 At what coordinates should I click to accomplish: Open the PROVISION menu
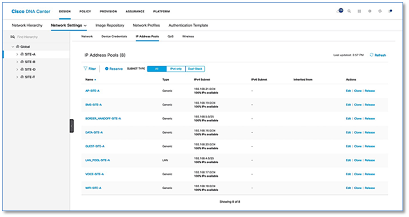tap(108, 11)
